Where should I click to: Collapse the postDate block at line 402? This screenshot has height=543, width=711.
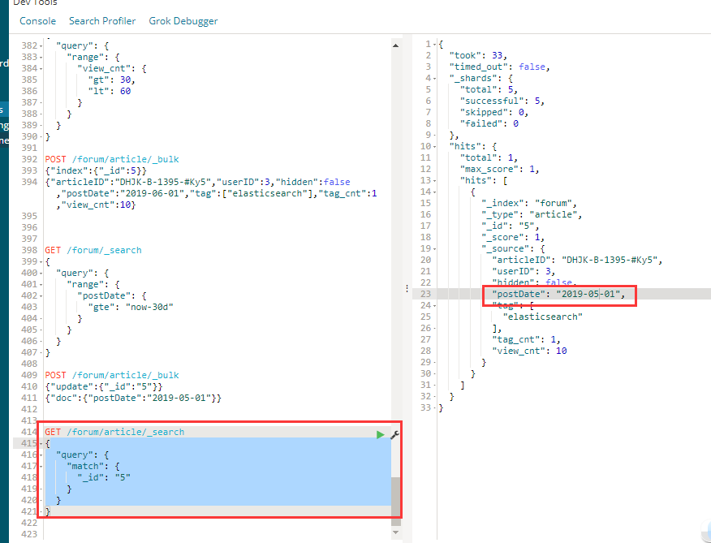tap(41, 296)
